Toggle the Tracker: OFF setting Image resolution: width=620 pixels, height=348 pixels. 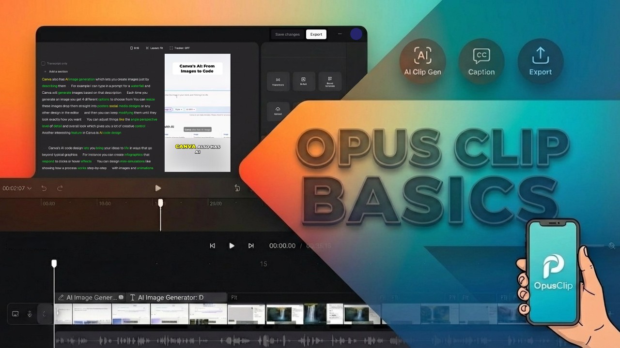(x=180, y=48)
